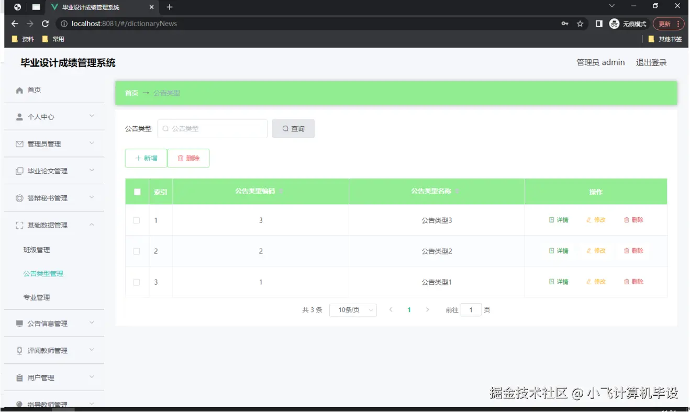Click the password key icon in address bar
Image resolution: width=690 pixels, height=412 pixels.
[x=565, y=24]
